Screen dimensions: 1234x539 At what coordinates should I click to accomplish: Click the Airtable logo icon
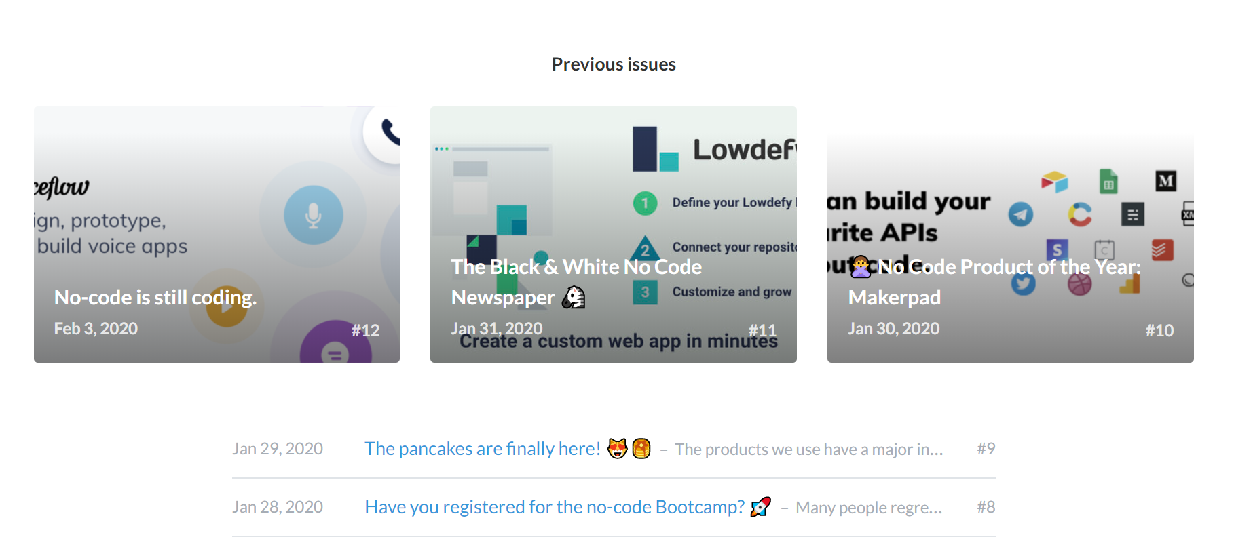tap(1055, 182)
